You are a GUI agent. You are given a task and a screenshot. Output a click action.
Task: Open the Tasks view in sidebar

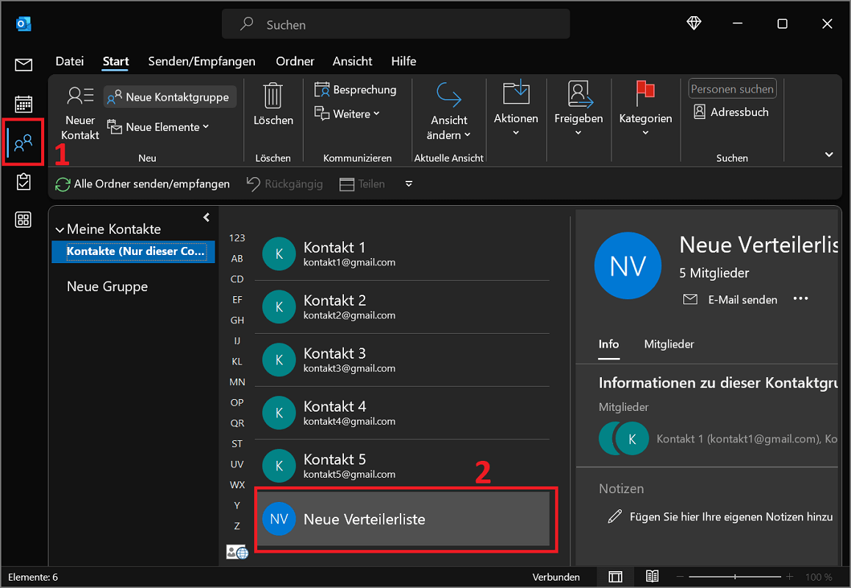pyautogui.click(x=24, y=182)
